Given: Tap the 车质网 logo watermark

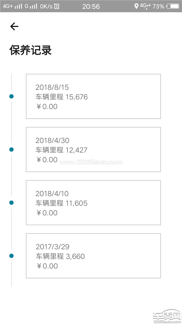Looking at the screenshot, I should point(167,316).
